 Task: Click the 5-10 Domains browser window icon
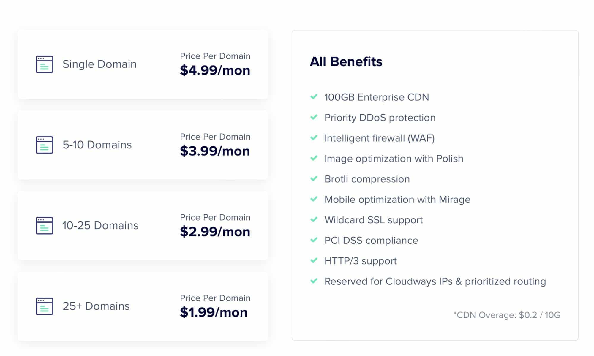44,145
